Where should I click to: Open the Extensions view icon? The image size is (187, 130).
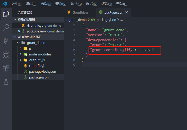6,68
